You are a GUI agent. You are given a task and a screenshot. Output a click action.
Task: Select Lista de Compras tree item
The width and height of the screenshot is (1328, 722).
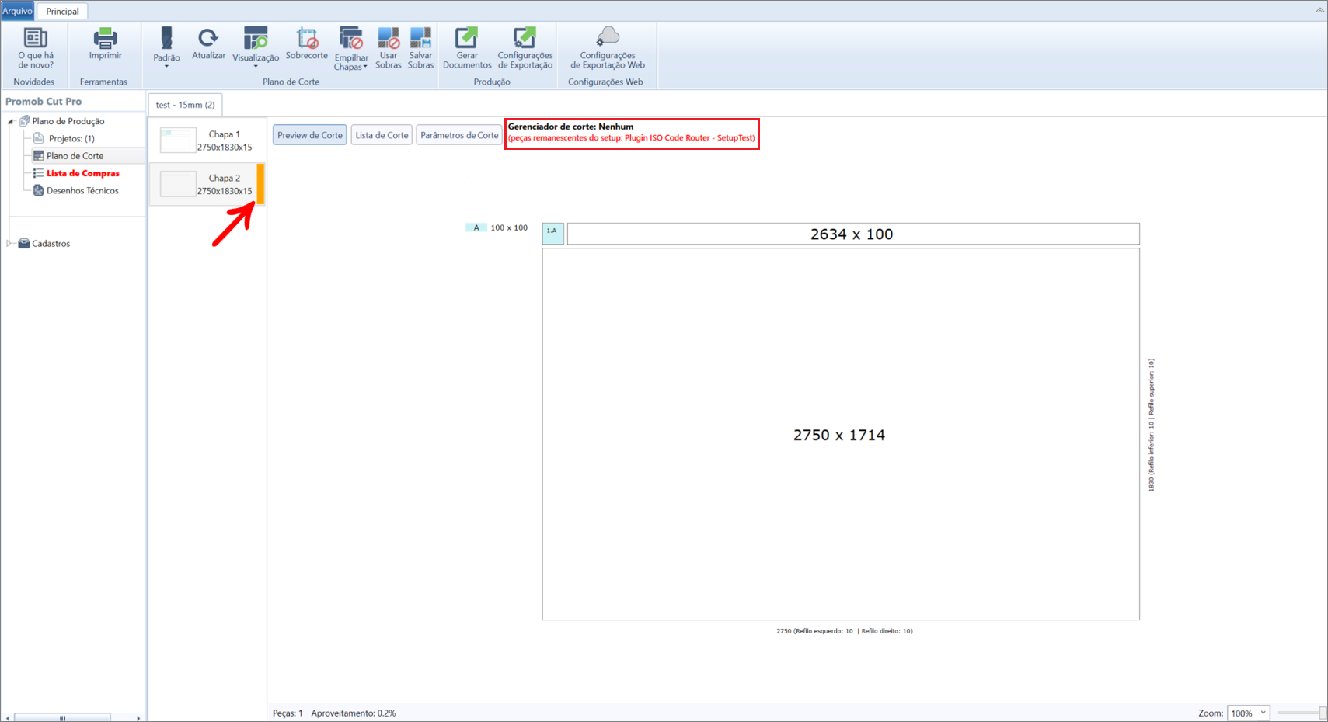pyautogui.click(x=82, y=173)
